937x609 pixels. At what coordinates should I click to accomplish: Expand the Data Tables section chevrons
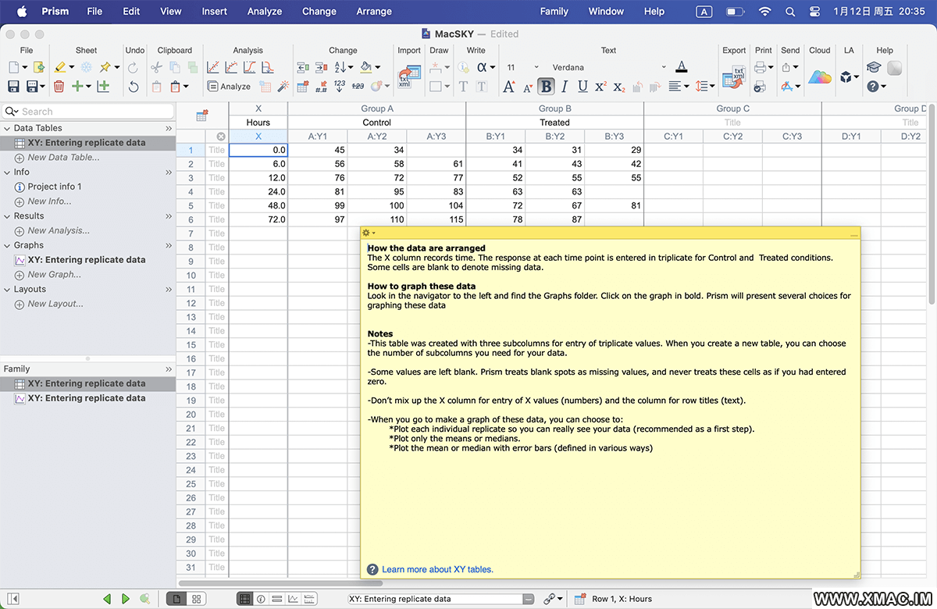168,128
